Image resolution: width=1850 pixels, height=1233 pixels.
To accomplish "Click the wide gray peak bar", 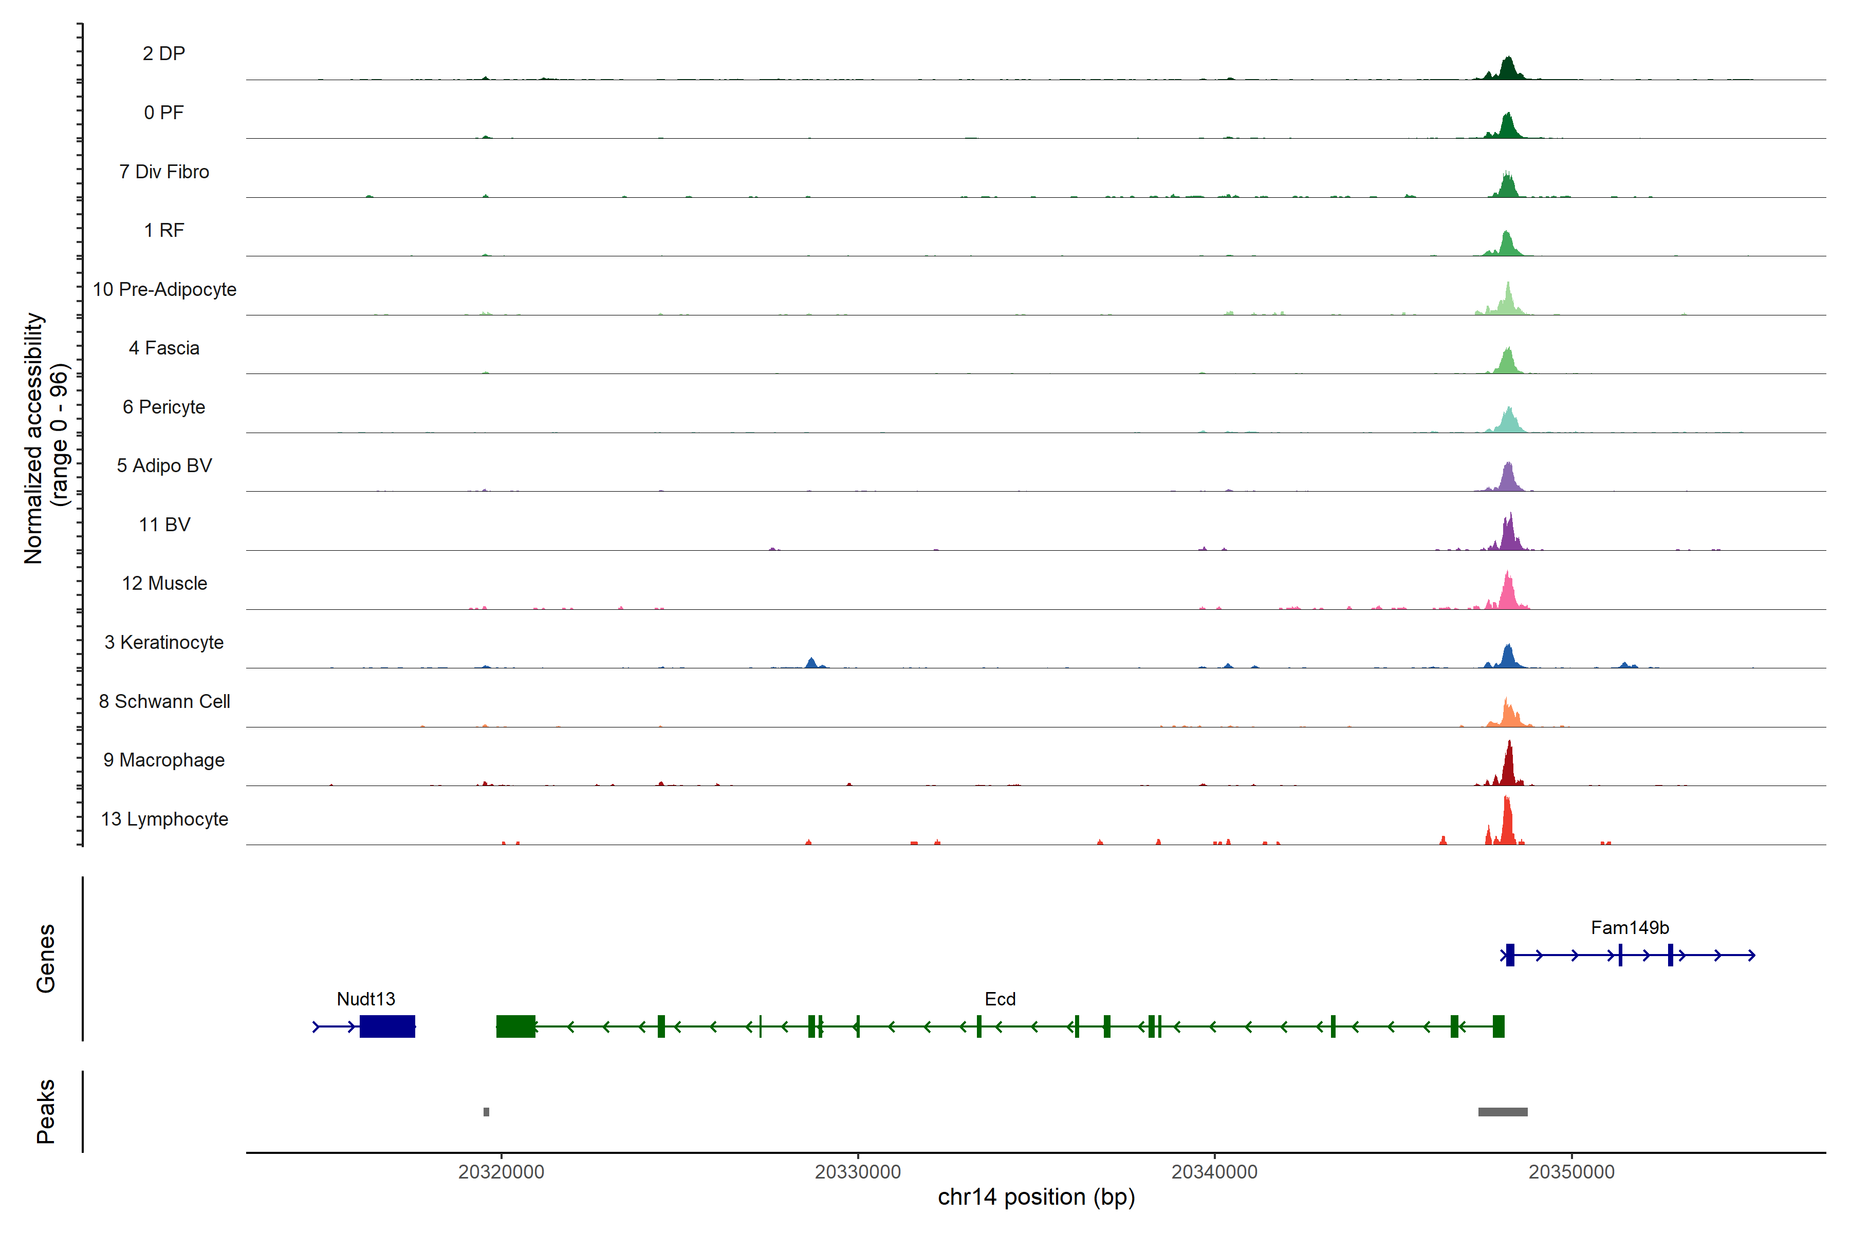I will click(x=1502, y=1112).
